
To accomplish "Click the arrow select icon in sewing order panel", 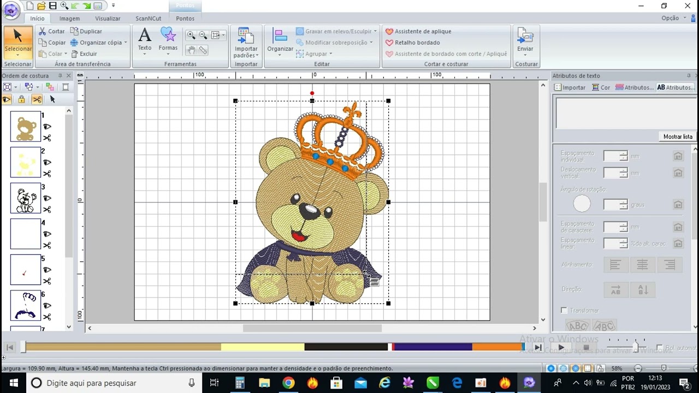I will [52, 99].
